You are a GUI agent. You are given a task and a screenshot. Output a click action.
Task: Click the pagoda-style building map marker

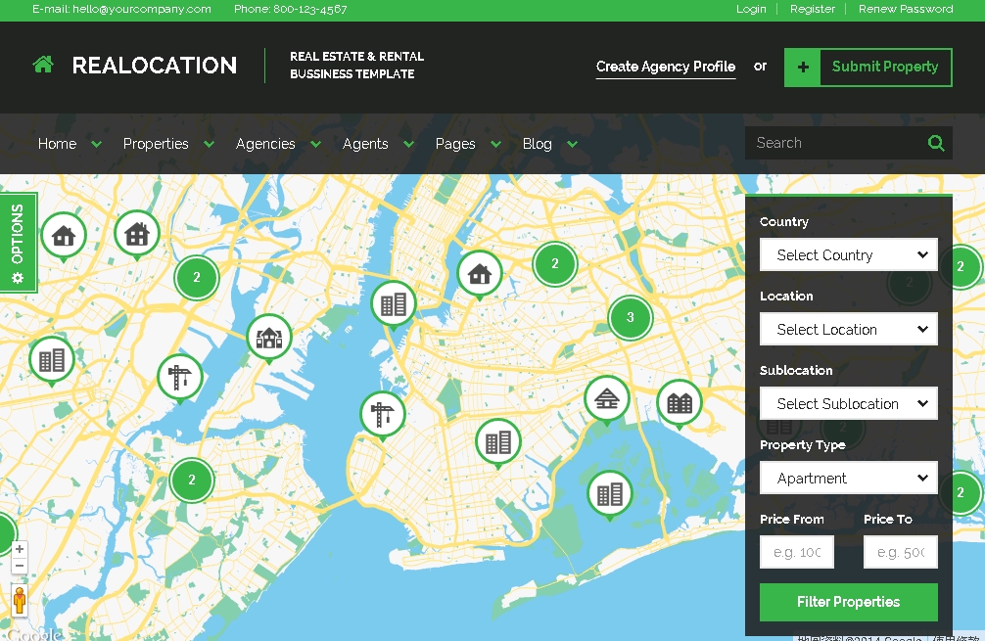click(x=607, y=398)
